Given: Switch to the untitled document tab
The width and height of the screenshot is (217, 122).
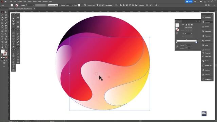Looking at the screenshot, I should tap(21, 9).
